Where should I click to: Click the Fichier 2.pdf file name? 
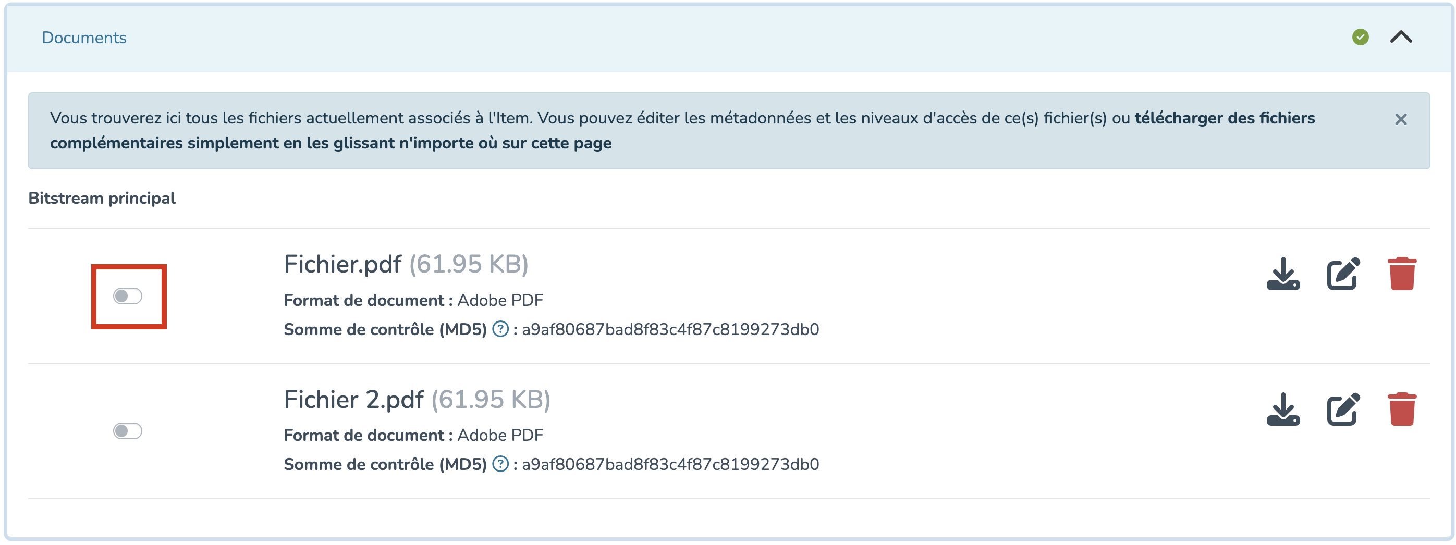tap(353, 399)
